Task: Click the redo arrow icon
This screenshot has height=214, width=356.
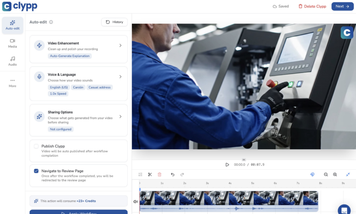Action: (182, 174)
